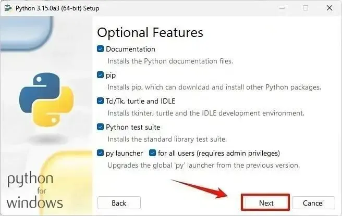Close the Python Setup window

tap(329, 8)
